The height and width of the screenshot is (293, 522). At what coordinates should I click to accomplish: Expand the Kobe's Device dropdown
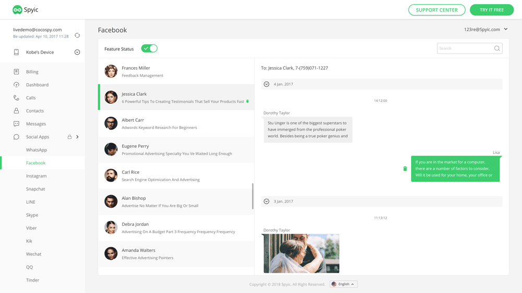[77, 52]
